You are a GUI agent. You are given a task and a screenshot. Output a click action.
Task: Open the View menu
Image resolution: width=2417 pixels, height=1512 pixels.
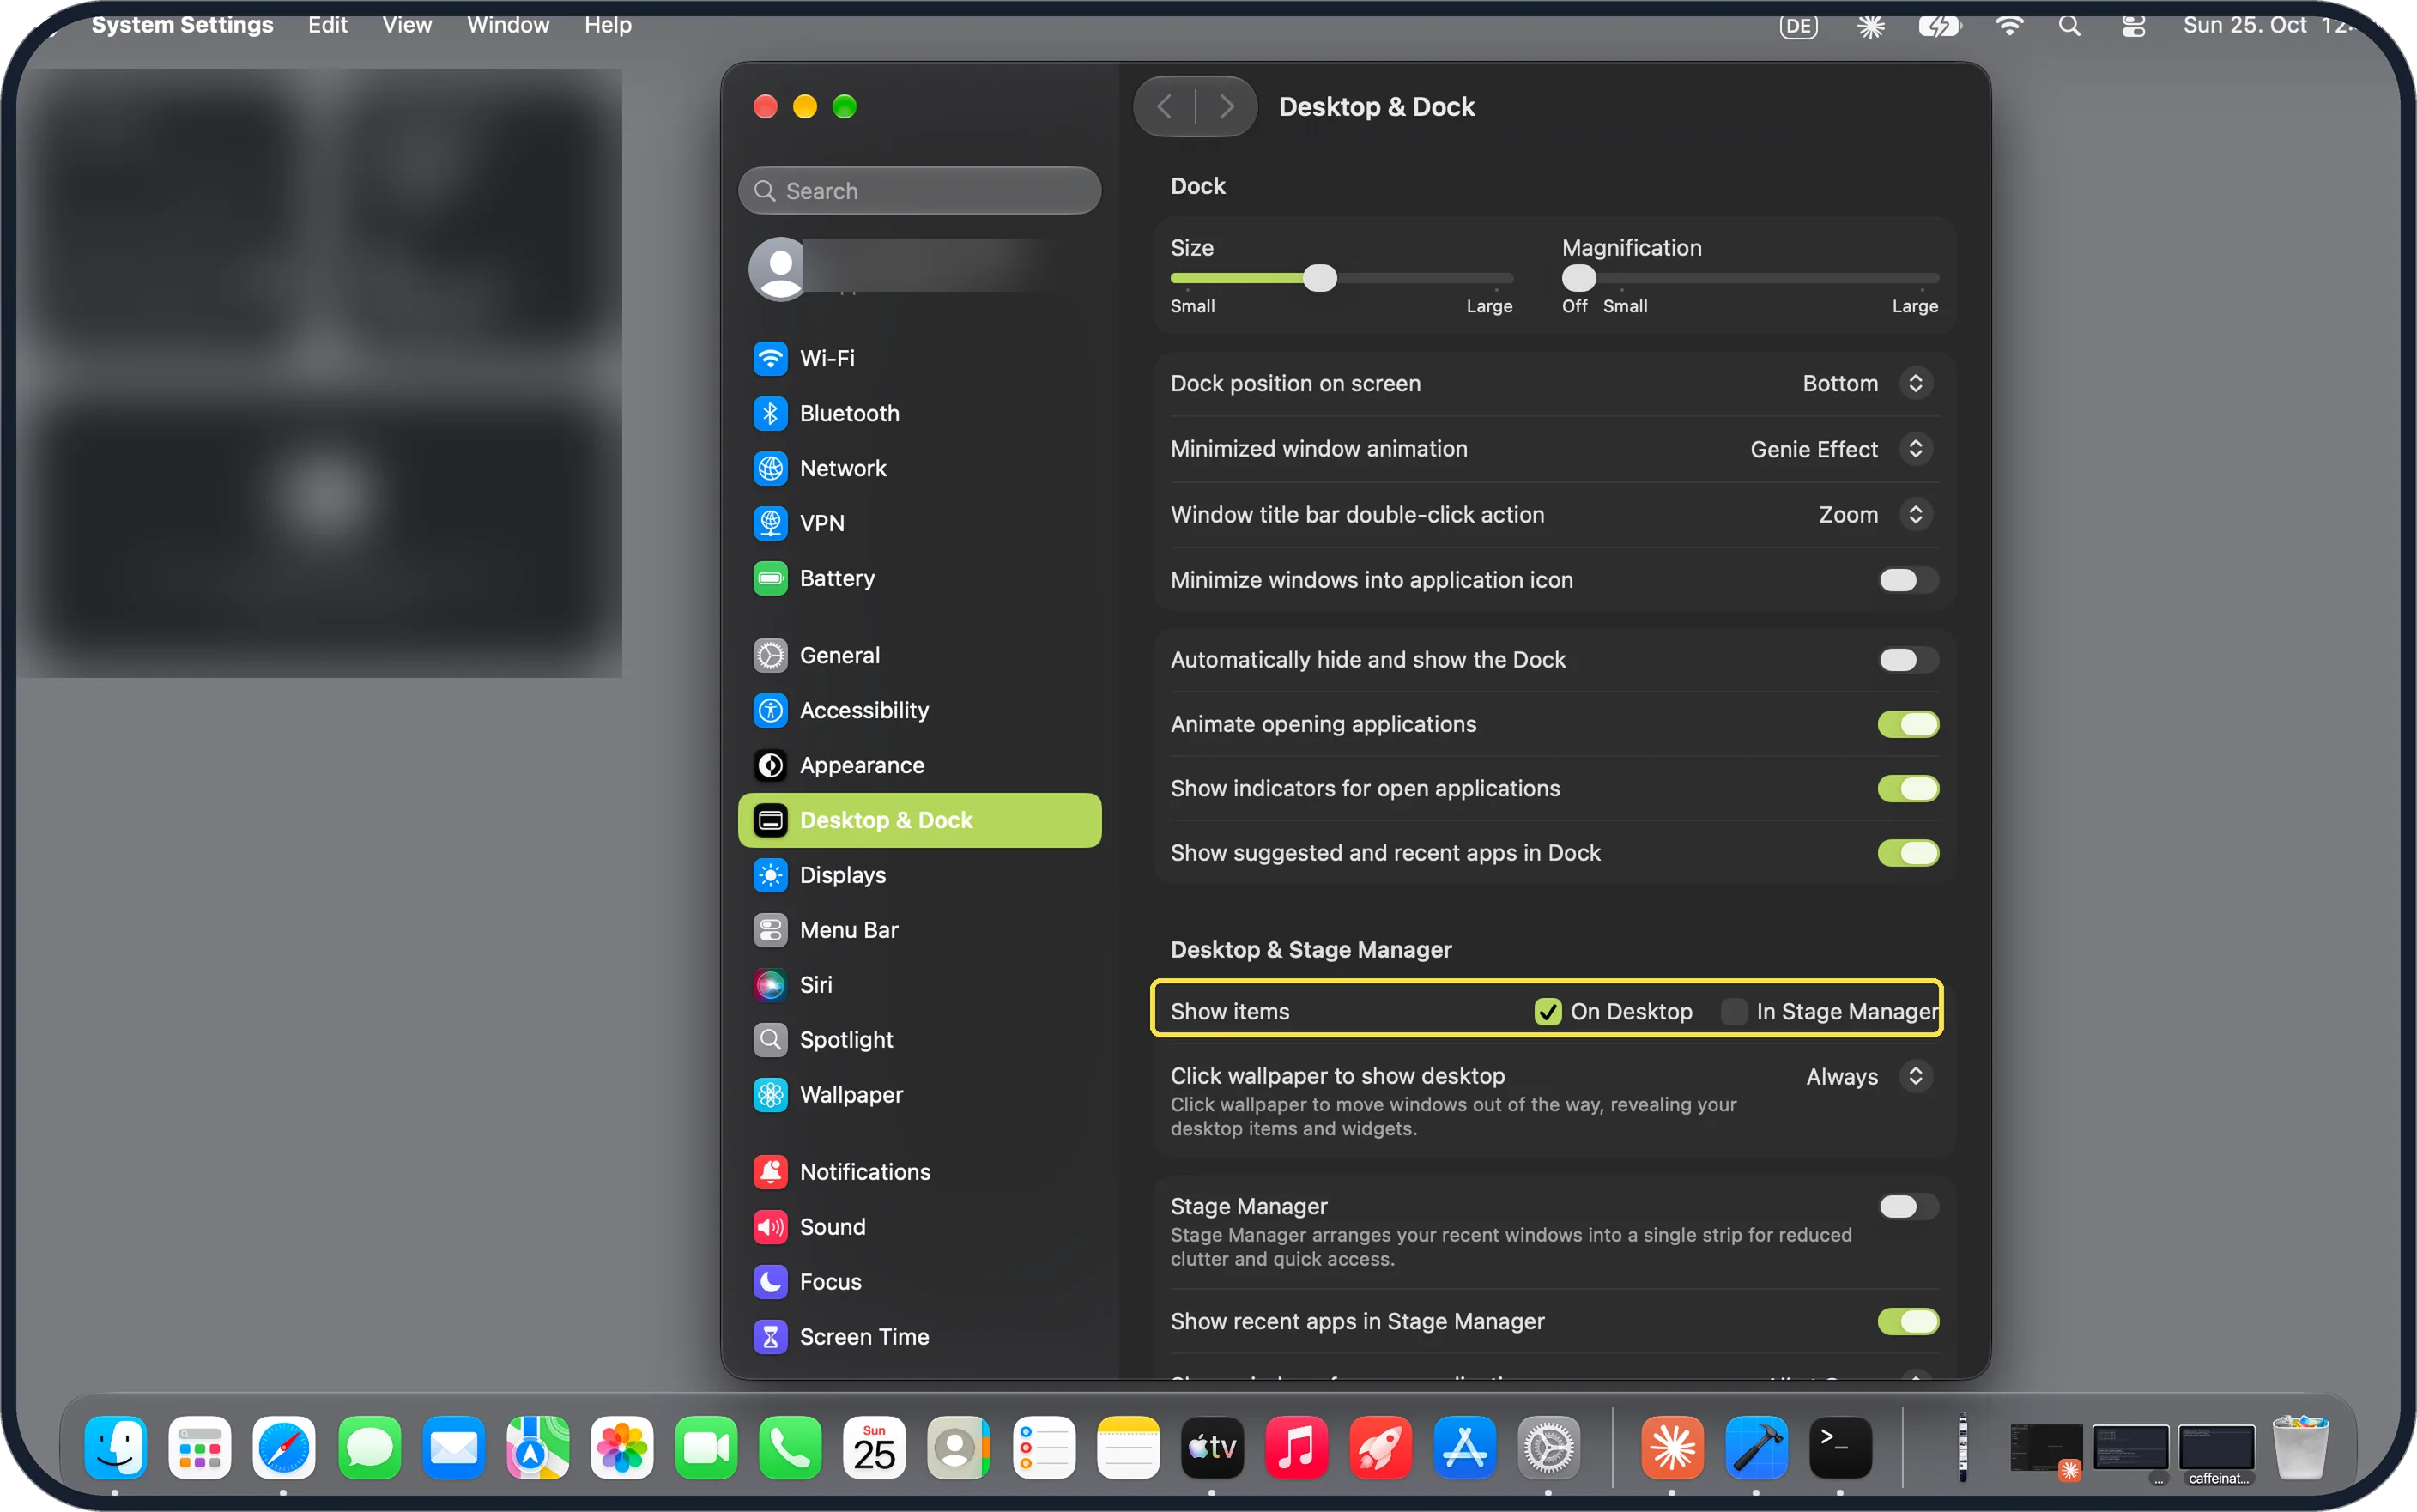point(407,25)
